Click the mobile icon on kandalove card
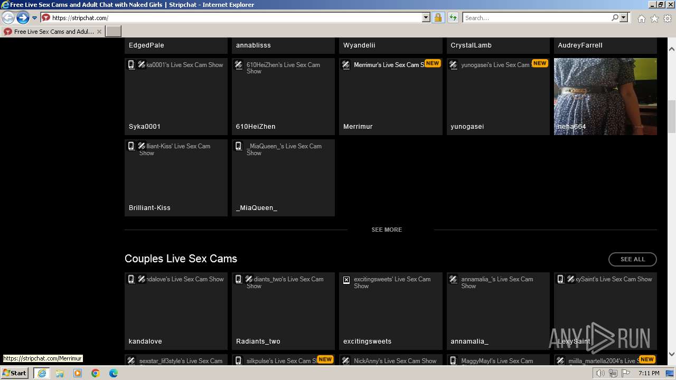The image size is (676, 380). click(x=132, y=279)
